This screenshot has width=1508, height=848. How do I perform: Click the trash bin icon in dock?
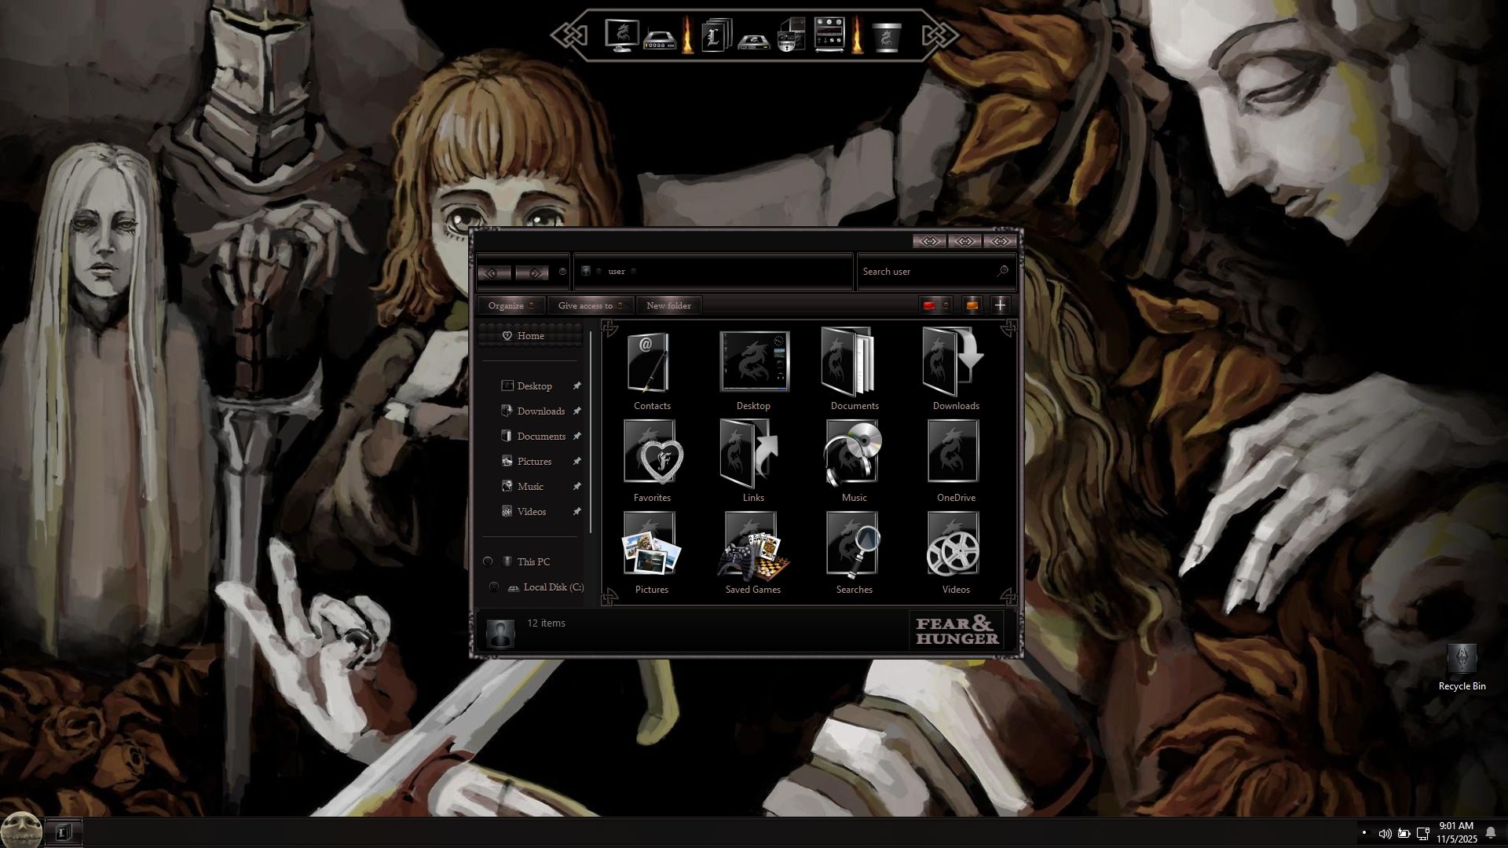(887, 37)
